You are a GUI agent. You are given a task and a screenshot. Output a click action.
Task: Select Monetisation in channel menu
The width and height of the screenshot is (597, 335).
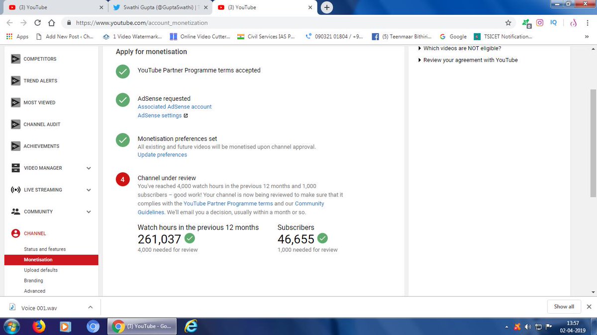click(51, 260)
